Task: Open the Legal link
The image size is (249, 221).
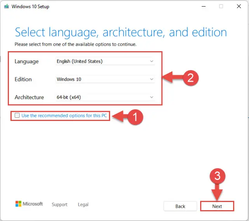Action: (x=83, y=204)
